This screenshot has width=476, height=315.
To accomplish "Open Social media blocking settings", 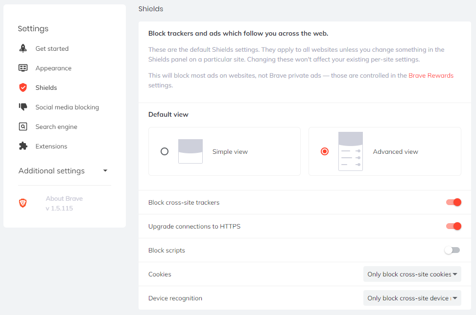I will coord(67,107).
